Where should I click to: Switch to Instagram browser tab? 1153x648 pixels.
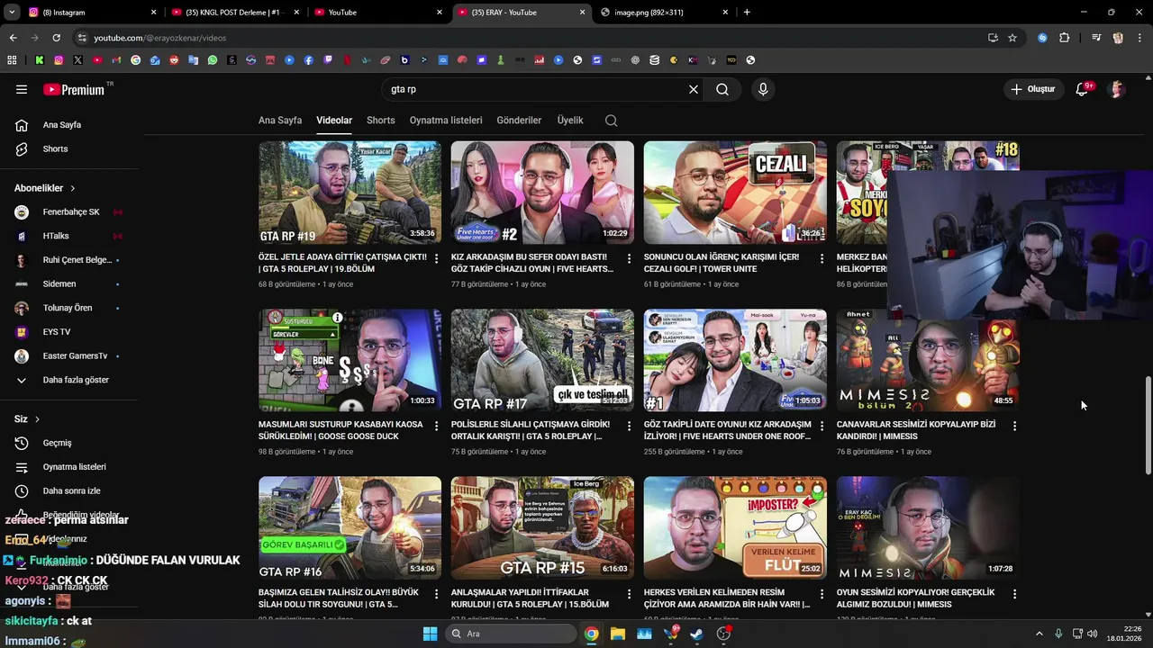(x=90, y=13)
